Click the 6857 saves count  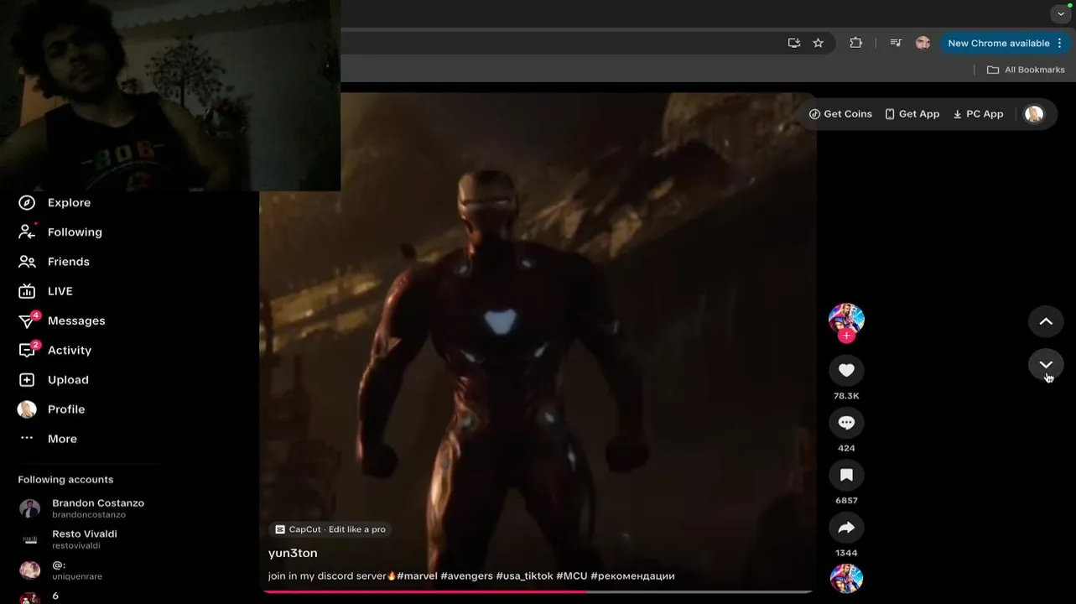point(846,501)
